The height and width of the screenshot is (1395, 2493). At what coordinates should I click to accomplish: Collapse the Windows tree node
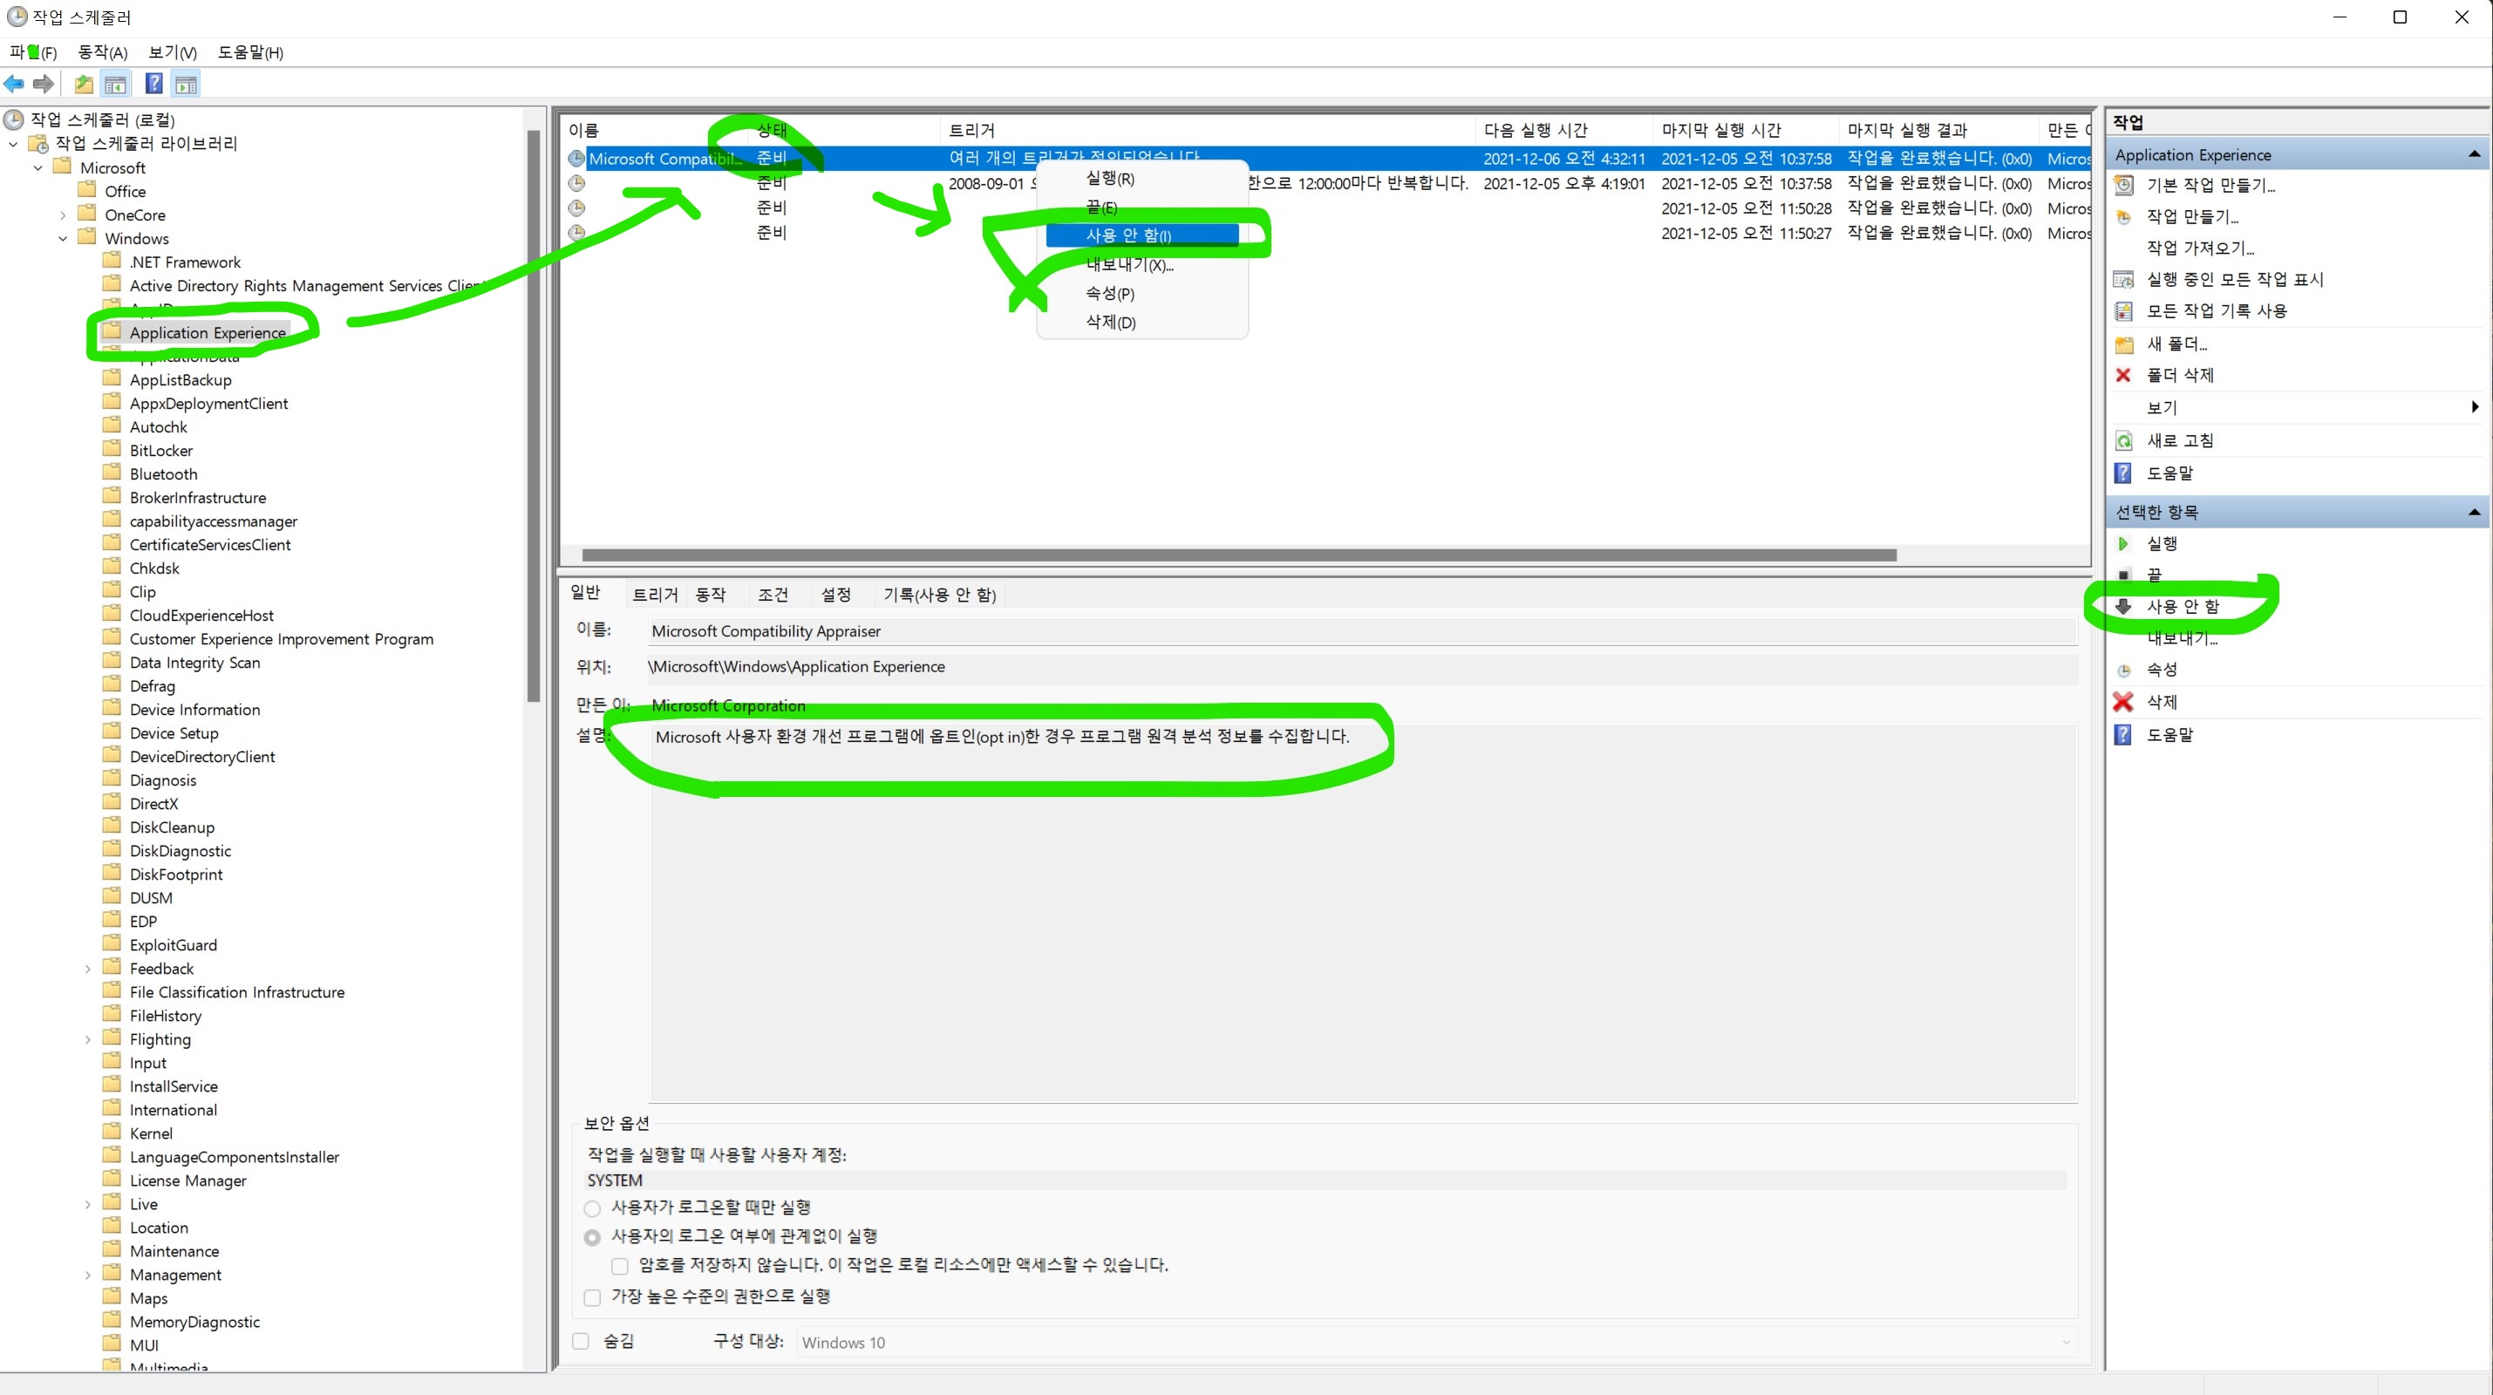pos(64,239)
